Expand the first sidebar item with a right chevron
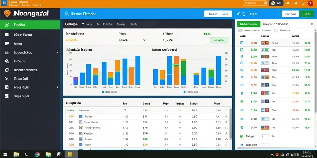Screen dimensions: 317x158 tap(57, 52)
